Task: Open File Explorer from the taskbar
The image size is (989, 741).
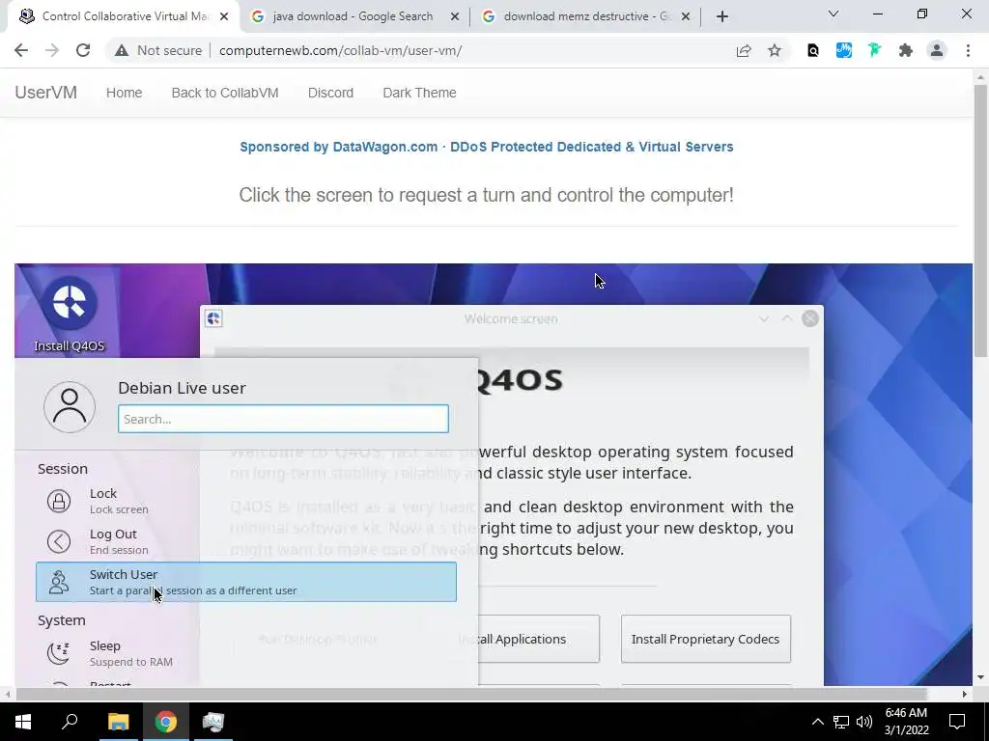Action: point(118,722)
